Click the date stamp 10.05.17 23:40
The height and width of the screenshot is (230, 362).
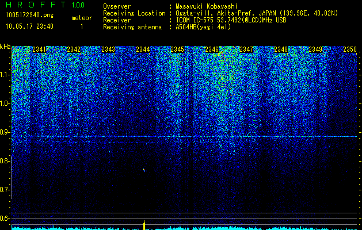[29, 26]
